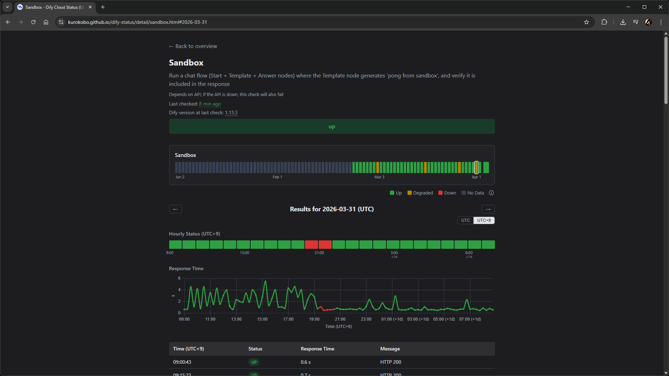
Task: Open the browser downloads icon
Action: (623, 22)
